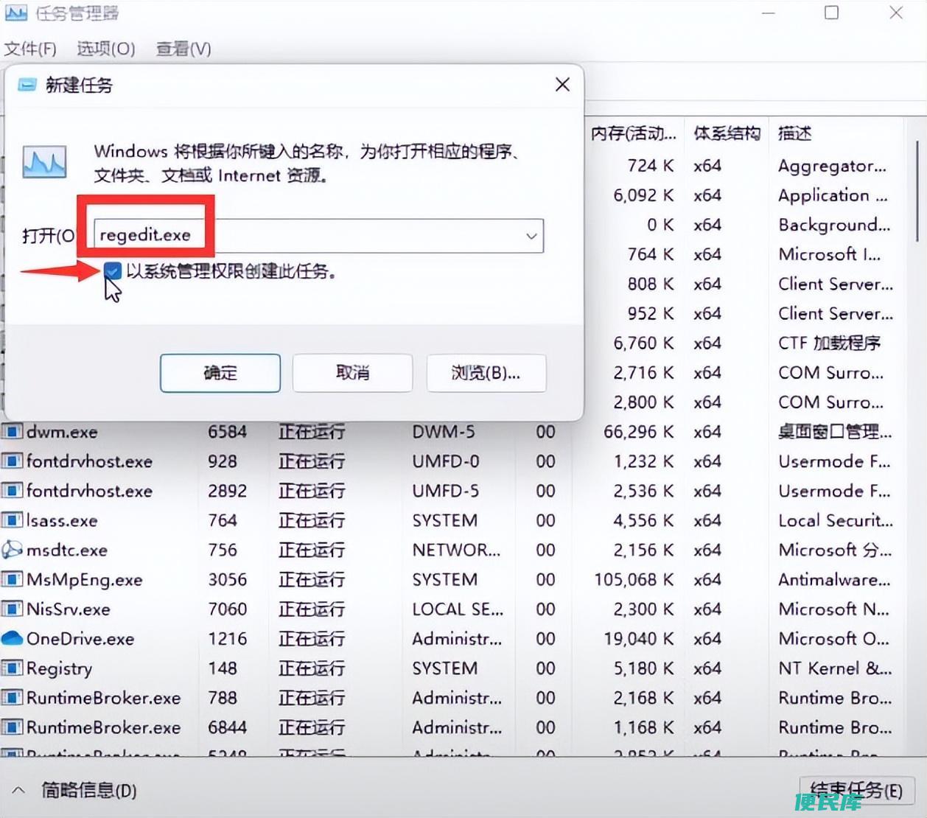This screenshot has height=818, width=927.
Task: Sort by 描述 column header
Action: point(796,133)
